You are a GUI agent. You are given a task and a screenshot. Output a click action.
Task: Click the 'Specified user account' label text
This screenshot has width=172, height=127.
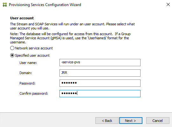32,55
